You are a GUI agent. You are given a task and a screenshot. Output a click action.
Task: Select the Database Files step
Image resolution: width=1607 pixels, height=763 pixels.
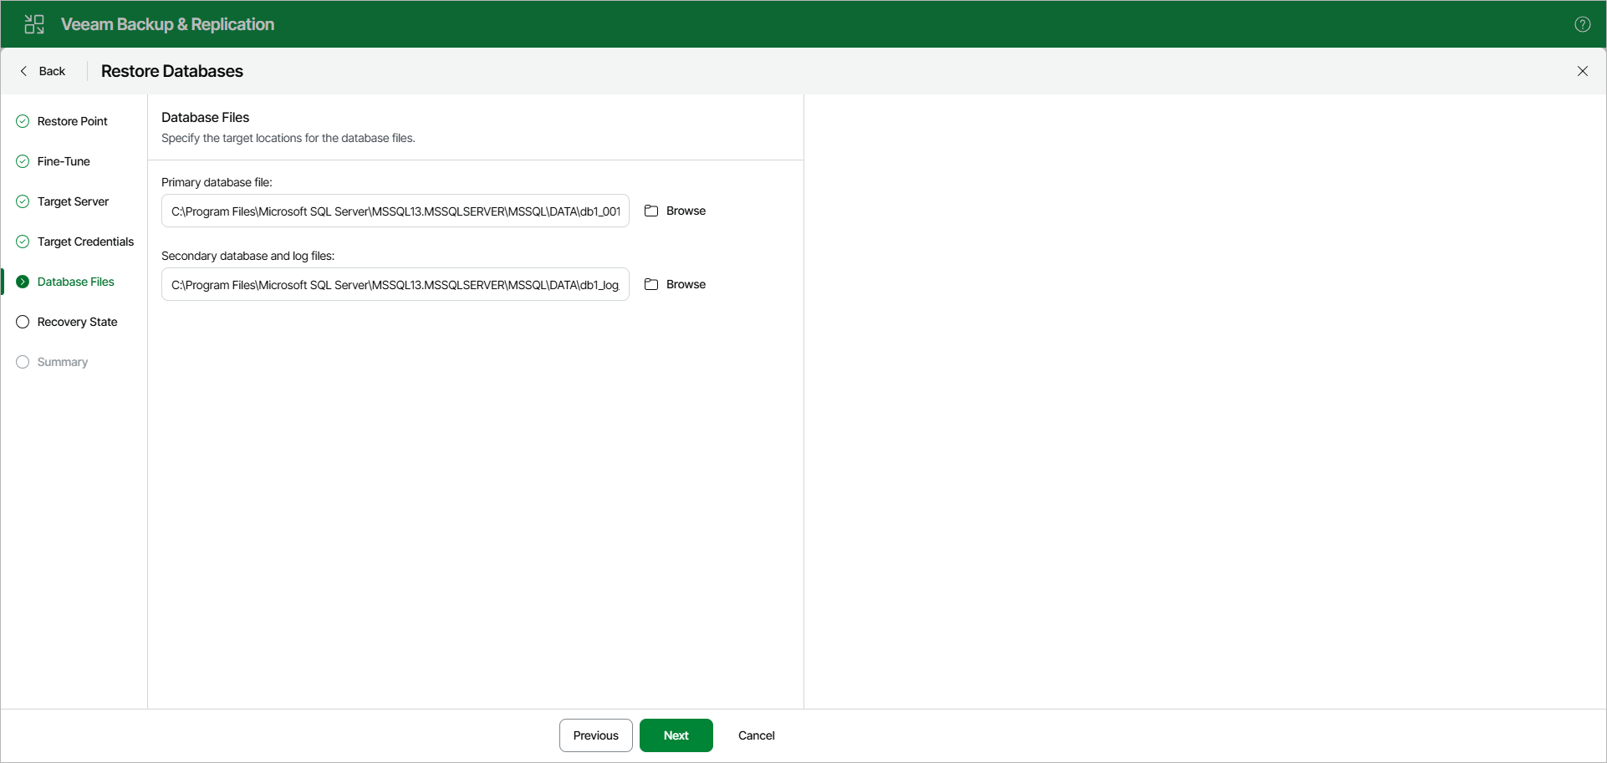[x=76, y=282]
